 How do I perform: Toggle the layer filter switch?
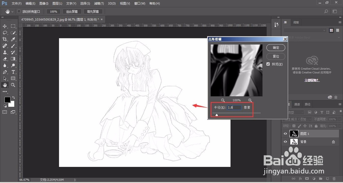coord(340,112)
